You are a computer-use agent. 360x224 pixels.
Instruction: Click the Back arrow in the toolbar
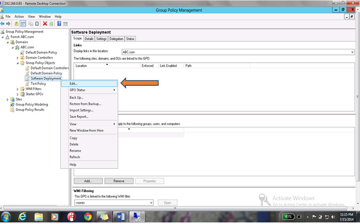[2, 24]
